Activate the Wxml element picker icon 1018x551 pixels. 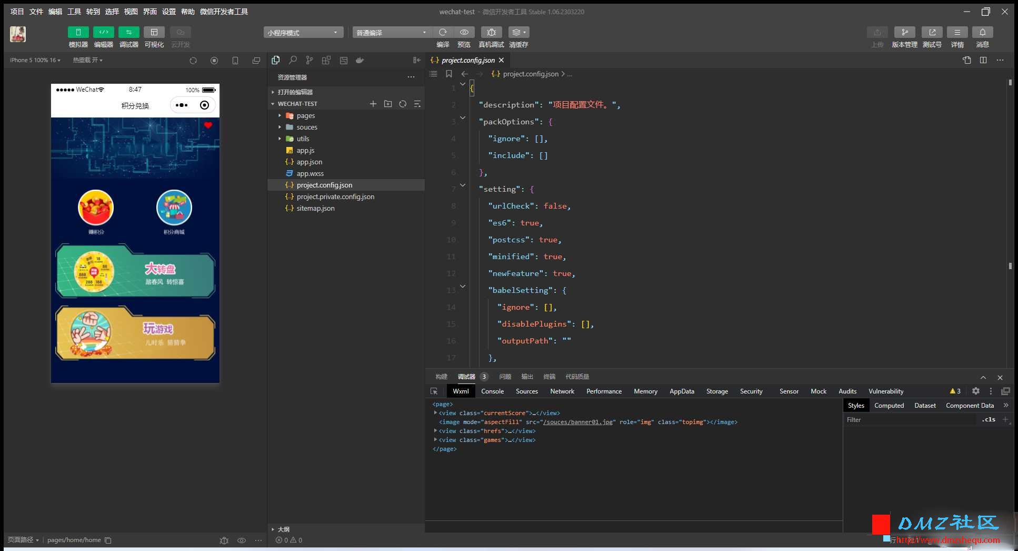[x=434, y=391]
